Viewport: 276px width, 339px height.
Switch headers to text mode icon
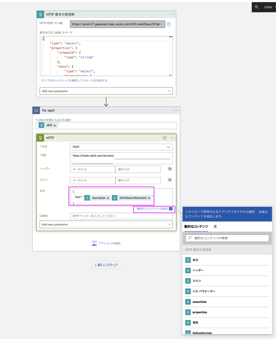coord(170,169)
